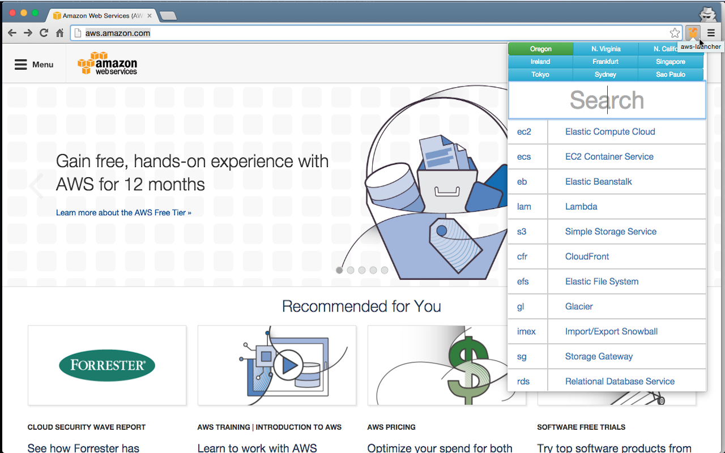This screenshot has height=453, width=725.
Task: Click the sg shortcut cell
Action: coord(528,356)
